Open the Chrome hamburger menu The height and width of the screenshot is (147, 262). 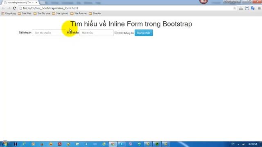click(259, 8)
